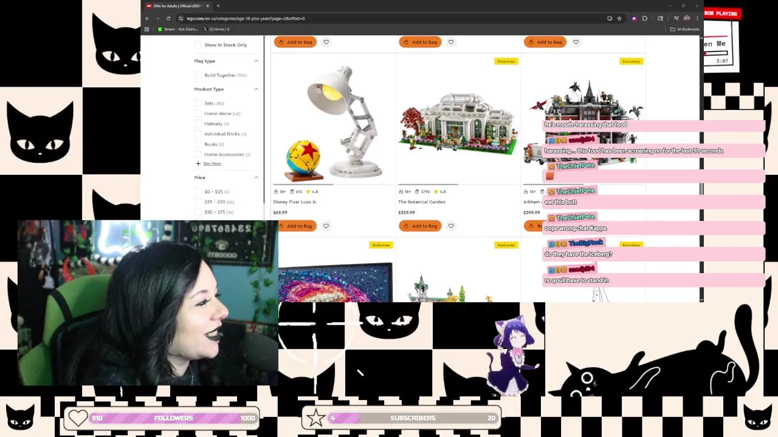Add to Bag button in top right row
This screenshot has height=437, width=778.
pos(545,42)
